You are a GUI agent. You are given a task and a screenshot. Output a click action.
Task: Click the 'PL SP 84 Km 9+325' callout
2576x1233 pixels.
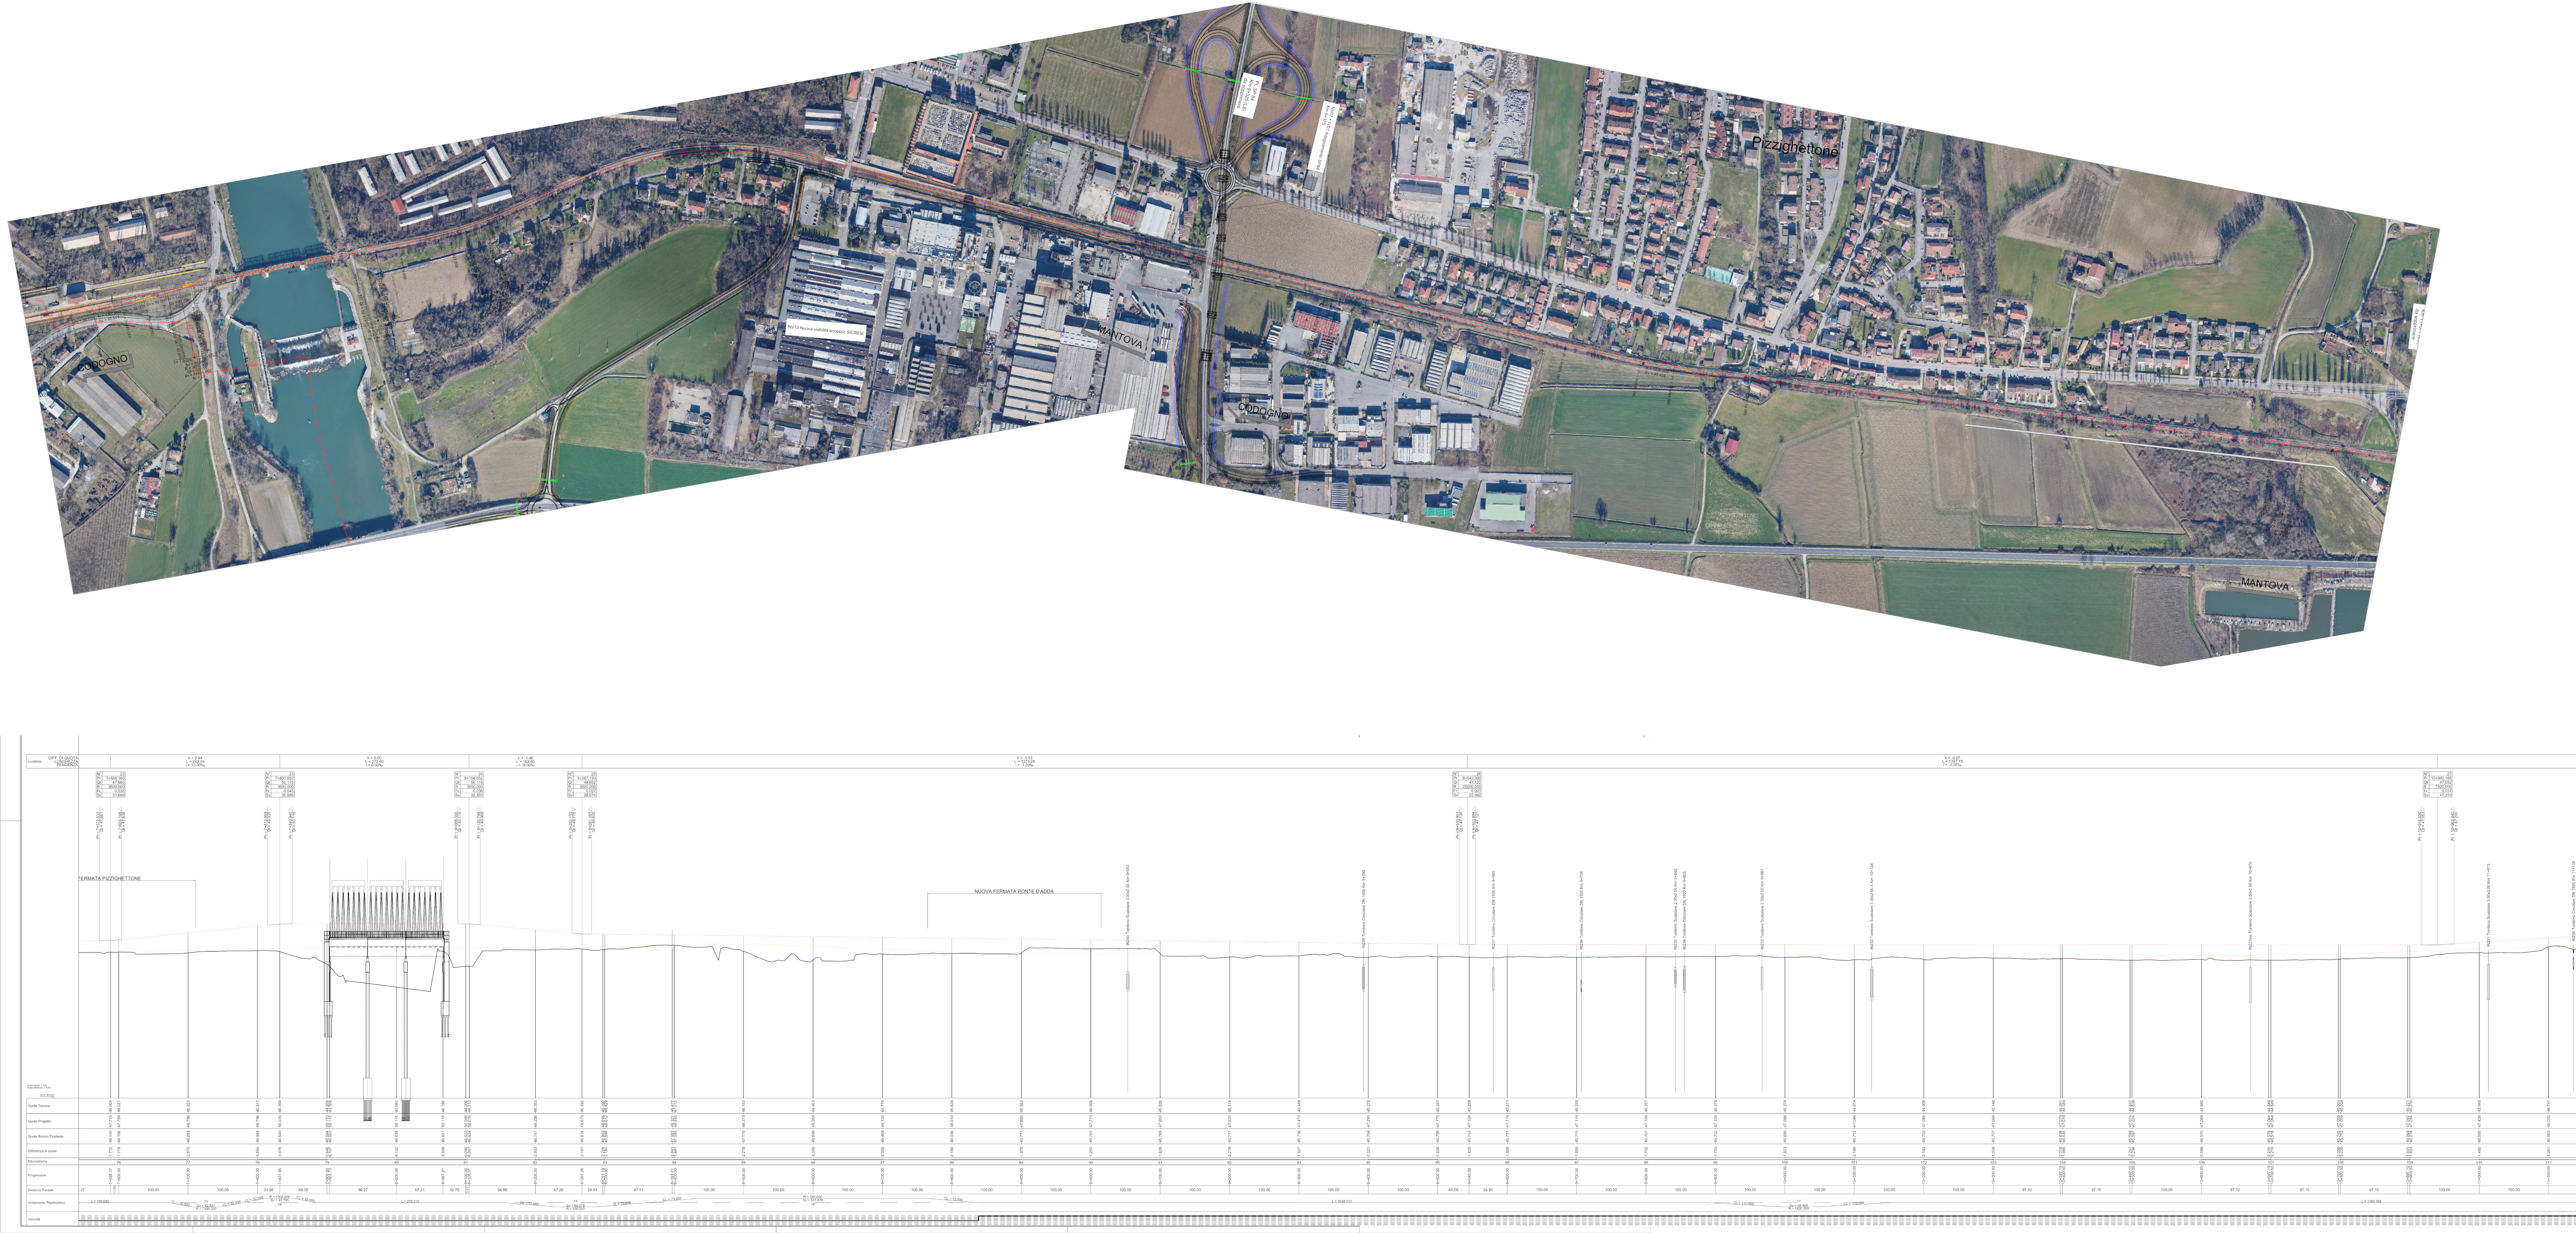1249,96
